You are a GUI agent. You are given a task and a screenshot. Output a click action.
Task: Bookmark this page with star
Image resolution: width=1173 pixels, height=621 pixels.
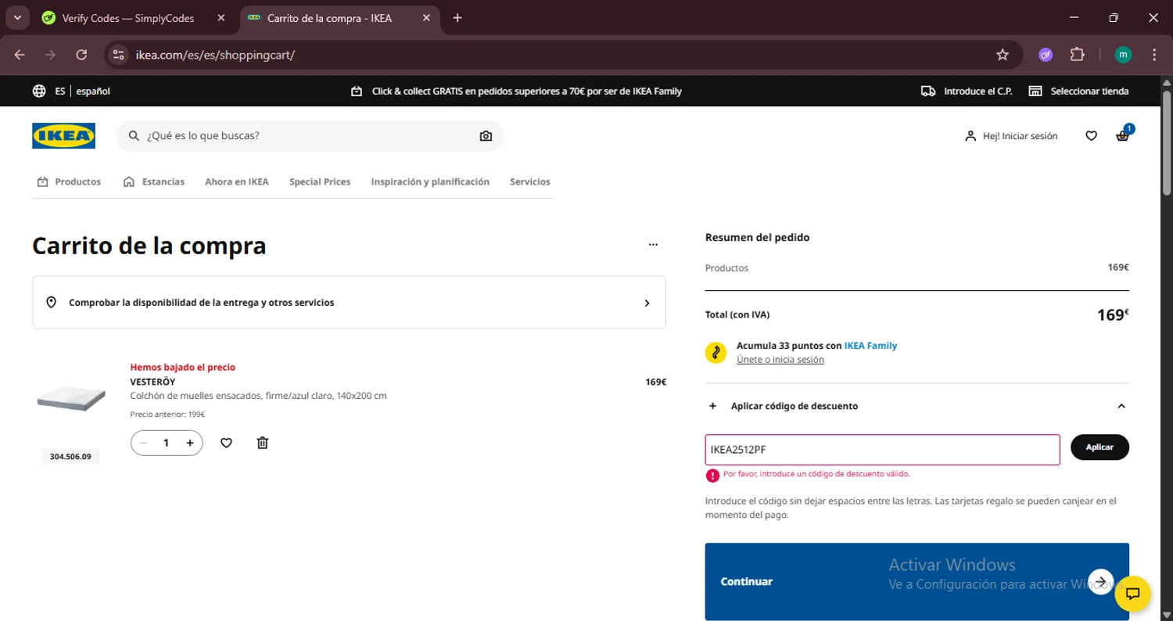[x=1003, y=55]
